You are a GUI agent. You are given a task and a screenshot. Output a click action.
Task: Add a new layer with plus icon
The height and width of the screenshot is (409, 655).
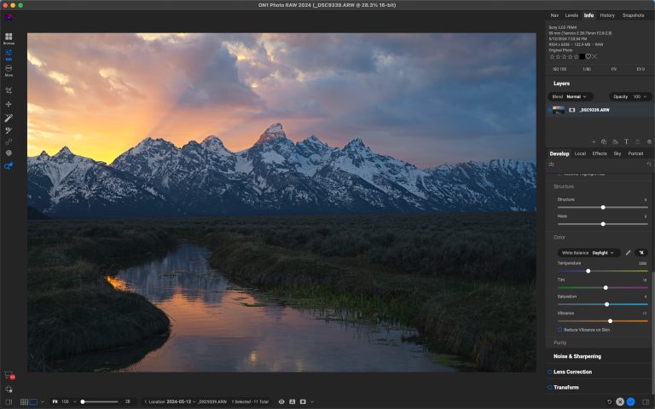coord(594,142)
